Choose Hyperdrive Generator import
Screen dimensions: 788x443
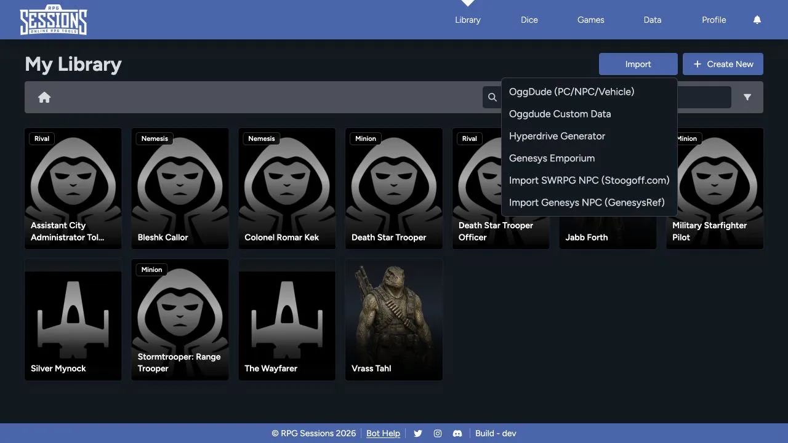click(589, 136)
